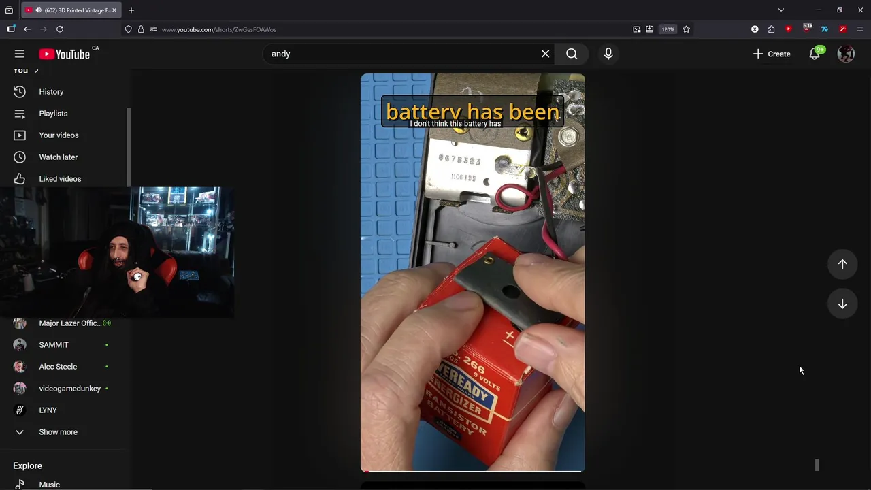
Task: Click the blue 7tv extension icon
Action: (x=825, y=29)
